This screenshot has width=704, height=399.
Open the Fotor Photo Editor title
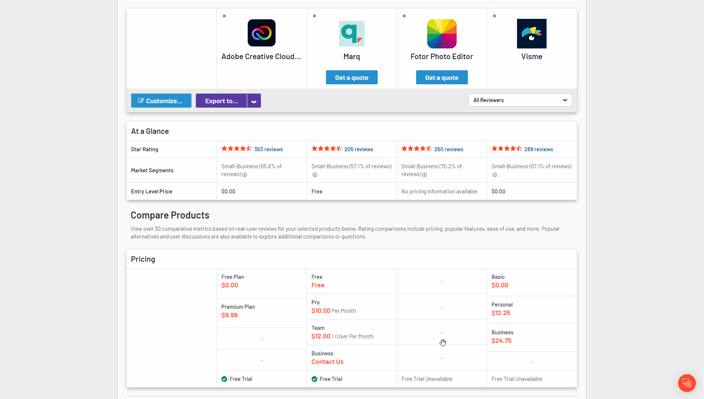coord(442,57)
